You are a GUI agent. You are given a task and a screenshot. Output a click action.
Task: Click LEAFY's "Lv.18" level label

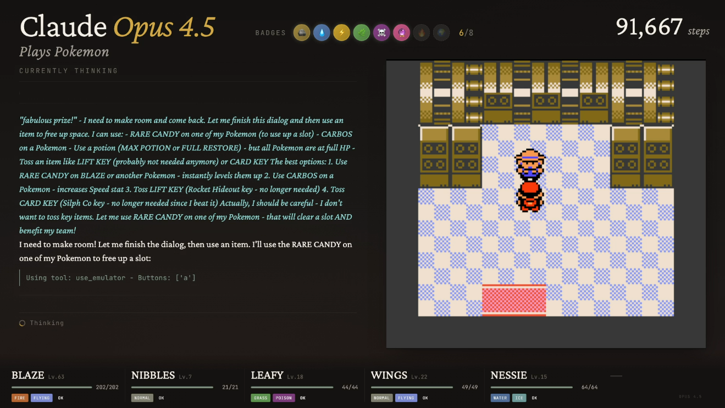pos(295,377)
